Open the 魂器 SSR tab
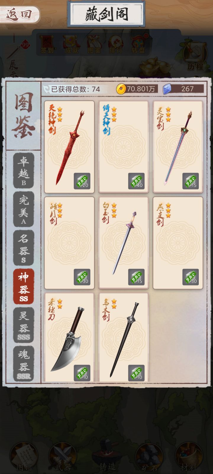The image size is (213, 474). pyautogui.click(x=23, y=363)
